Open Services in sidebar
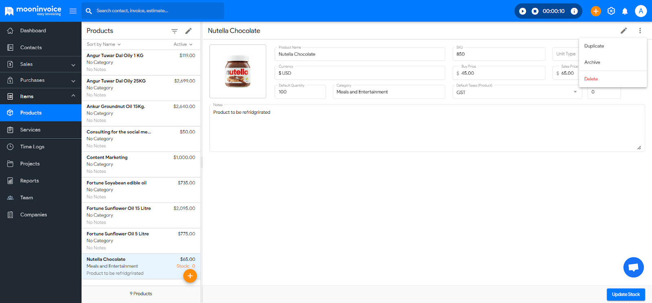 click(41, 130)
